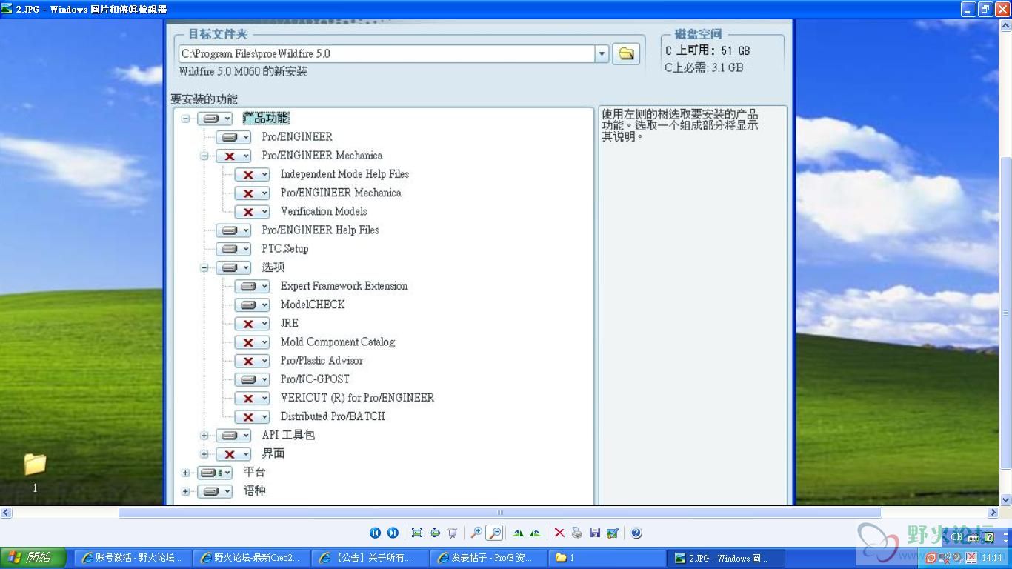Switch to the folder 1 taskbar window
1012x569 pixels.
click(608, 558)
